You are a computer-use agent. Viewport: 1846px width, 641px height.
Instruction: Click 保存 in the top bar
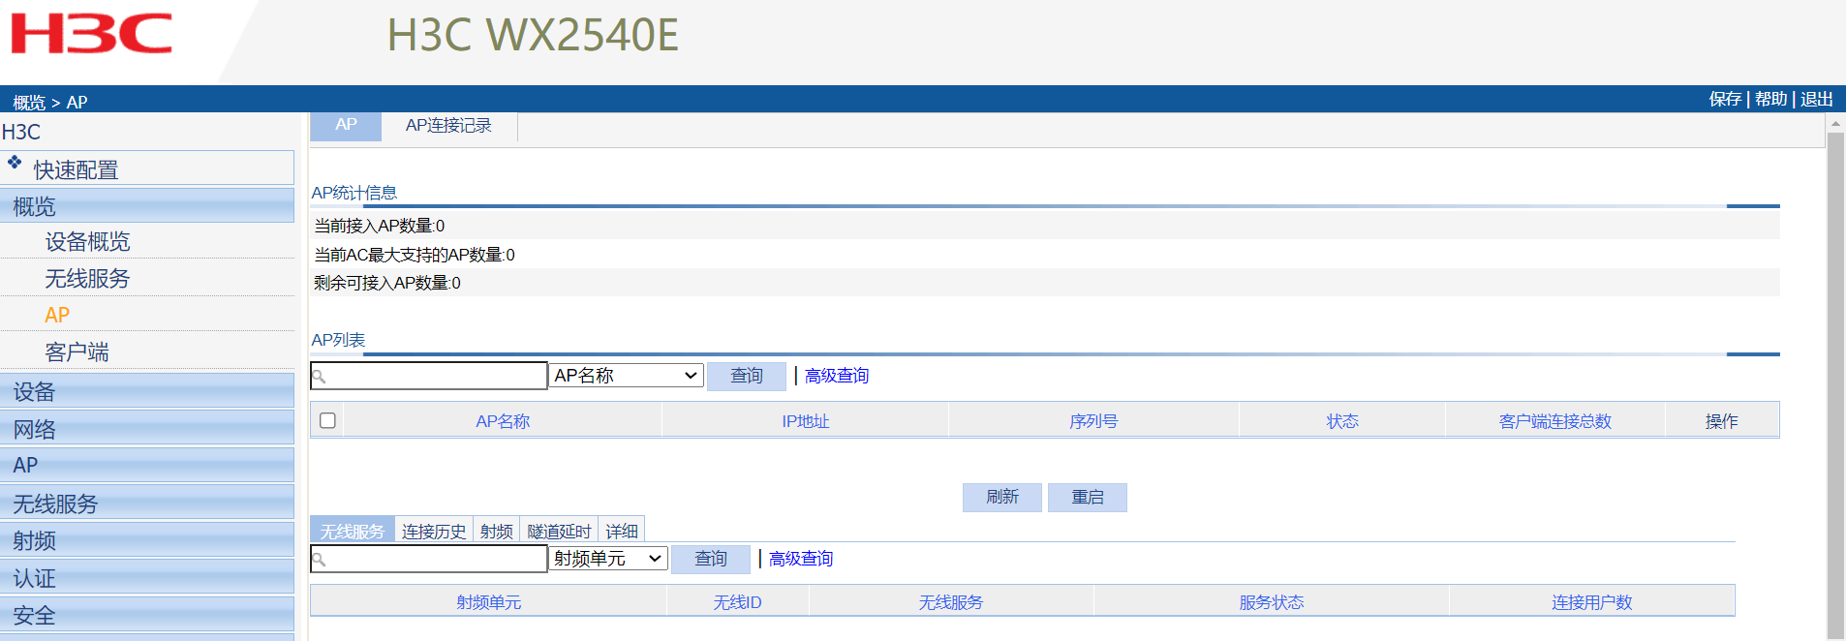point(1725,99)
